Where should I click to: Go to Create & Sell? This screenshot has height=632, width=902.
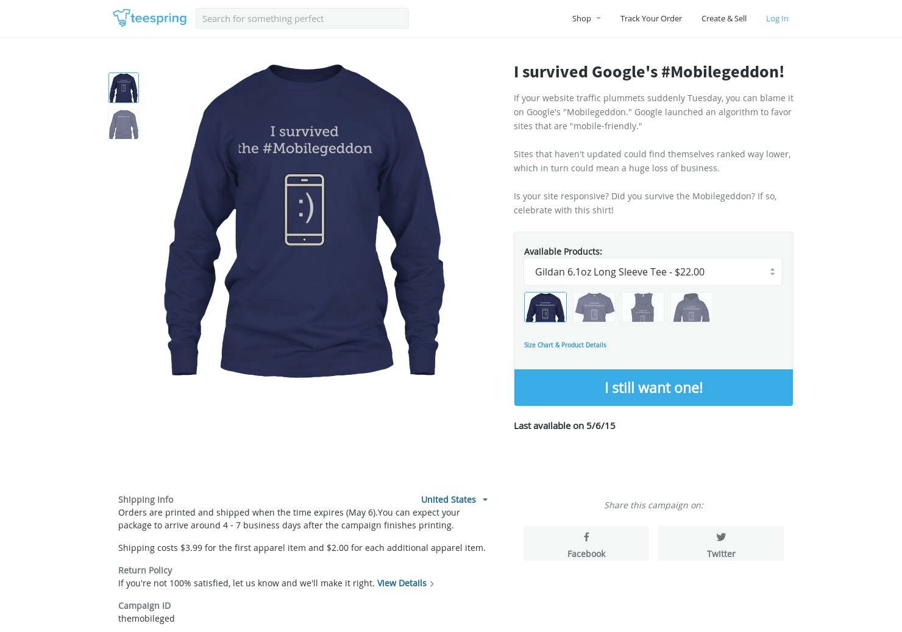[724, 18]
